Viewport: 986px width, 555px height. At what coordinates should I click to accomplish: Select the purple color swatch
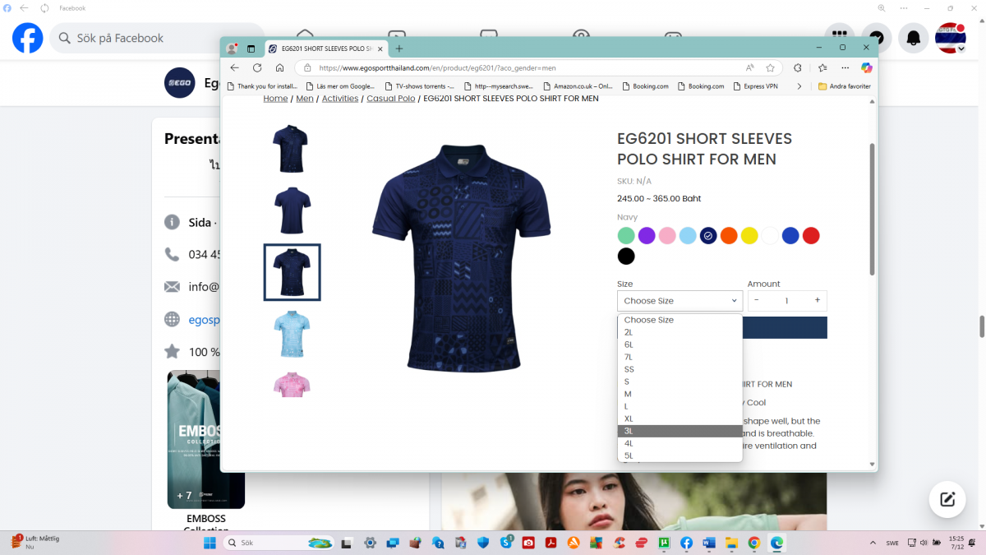click(x=647, y=236)
